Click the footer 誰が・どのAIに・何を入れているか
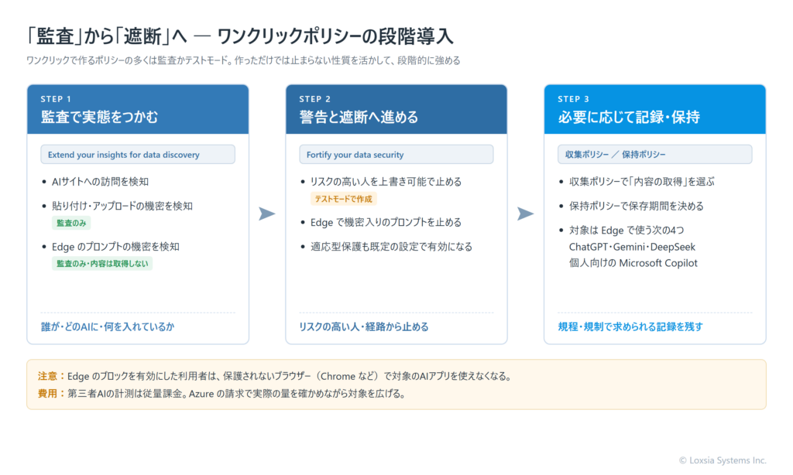Viewport: 793px width, 475px height. tap(107, 327)
